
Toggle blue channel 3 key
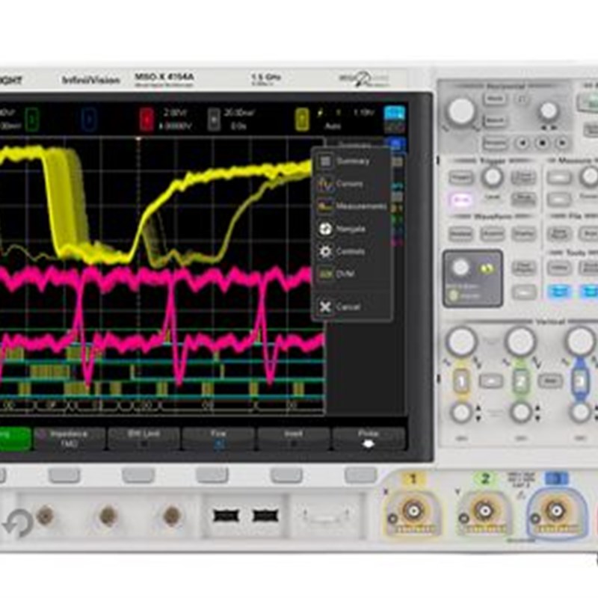tap(580, 380)
